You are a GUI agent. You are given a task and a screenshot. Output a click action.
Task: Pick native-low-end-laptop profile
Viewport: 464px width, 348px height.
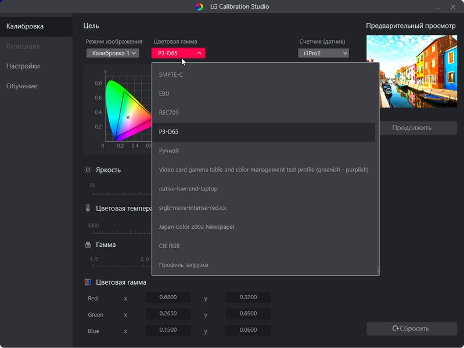[264, 189]
